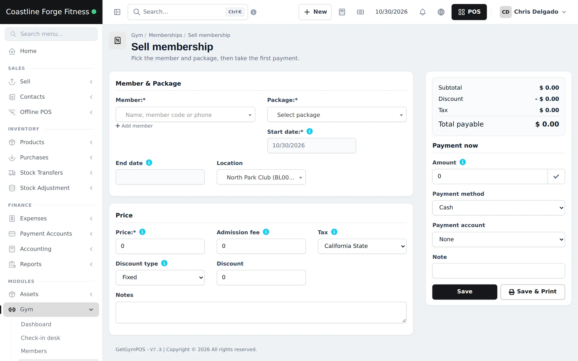Click the Tax info icon
Viewport: 578px width, 361px height.
tap(334, 232)
